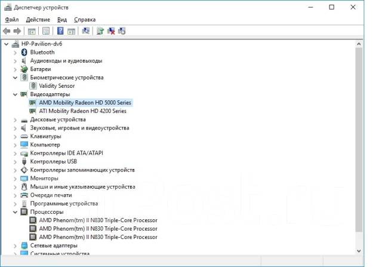Select Мыши и иные указывающие устройства
Image resolution: width=382 pixels, height=267 pixels.
(82, 187)
